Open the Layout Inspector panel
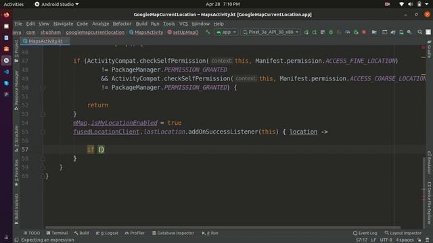 (x=403, y=233)
